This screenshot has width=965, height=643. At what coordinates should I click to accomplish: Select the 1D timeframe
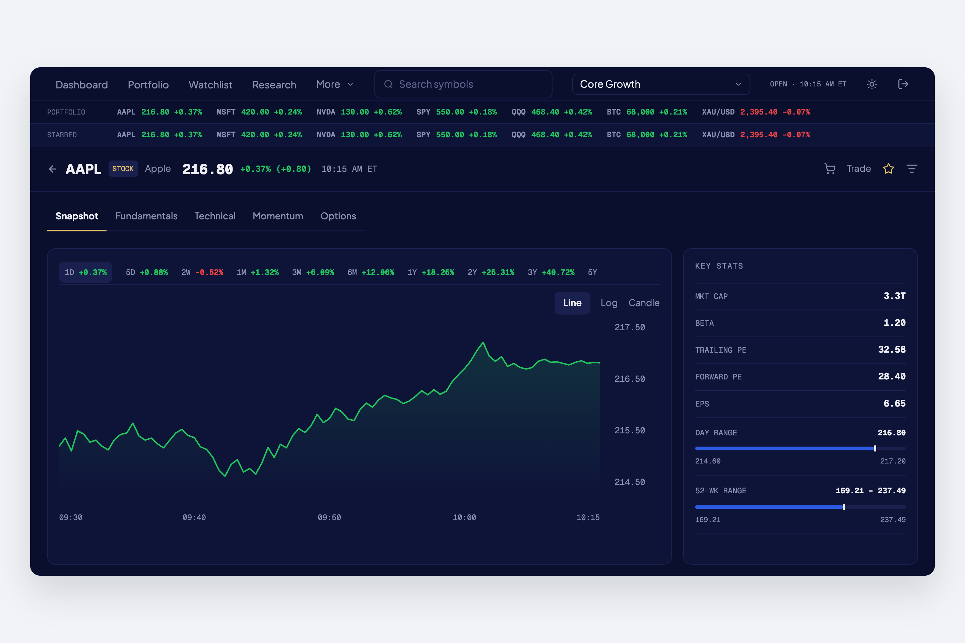(x=86, y=272)
